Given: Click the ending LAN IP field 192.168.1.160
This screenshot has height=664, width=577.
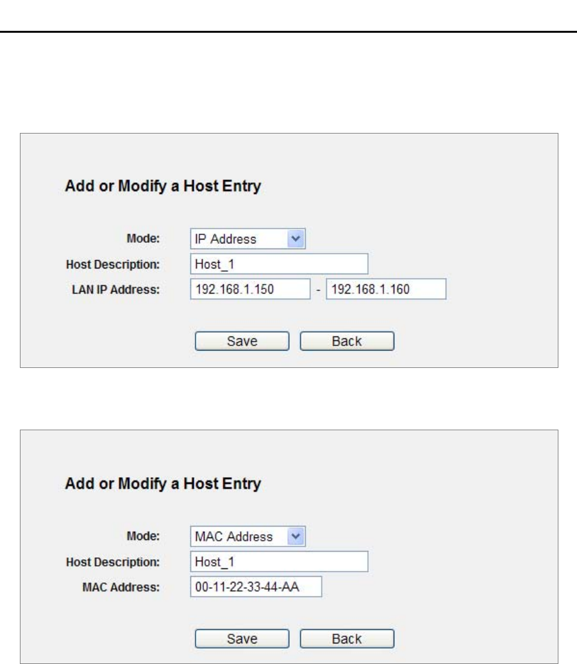Looking at the screenshot, I should [x=386, y=289].
